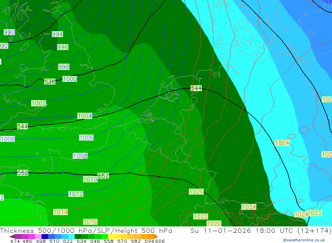The width and height of the screenshot is (332, 243).
Task: Click the red 1016 isobar label
Action: point(90,222)
